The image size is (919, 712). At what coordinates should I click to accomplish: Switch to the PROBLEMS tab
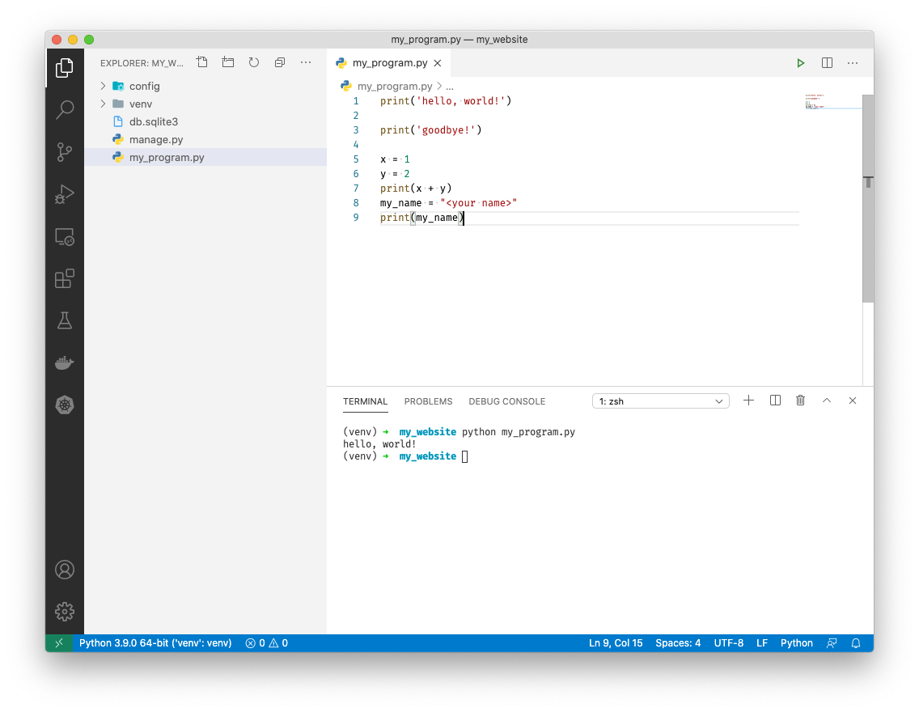tap(428, 401)
